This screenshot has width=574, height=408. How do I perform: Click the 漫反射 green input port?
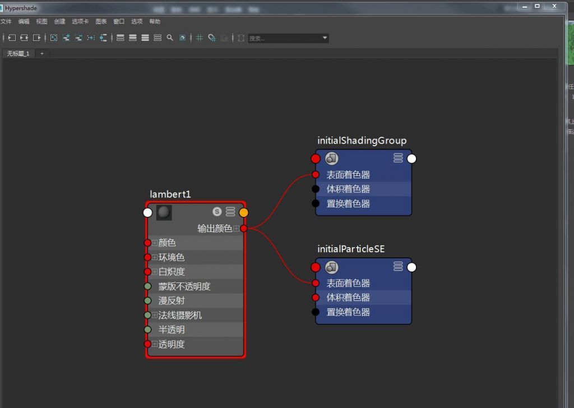coord(147,301)
